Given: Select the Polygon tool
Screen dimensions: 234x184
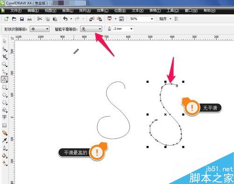Looking at the screenshot, I should click(x=4, y=103).
